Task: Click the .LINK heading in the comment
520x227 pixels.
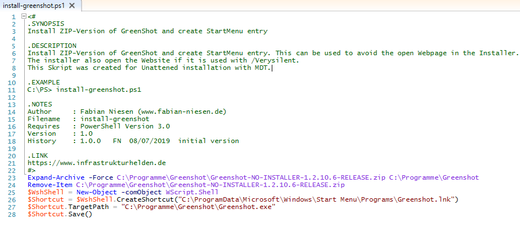Action: point(38,155)
